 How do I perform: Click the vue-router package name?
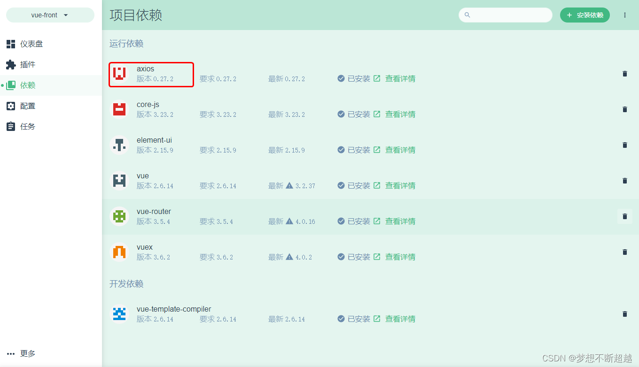pos(154,212)
